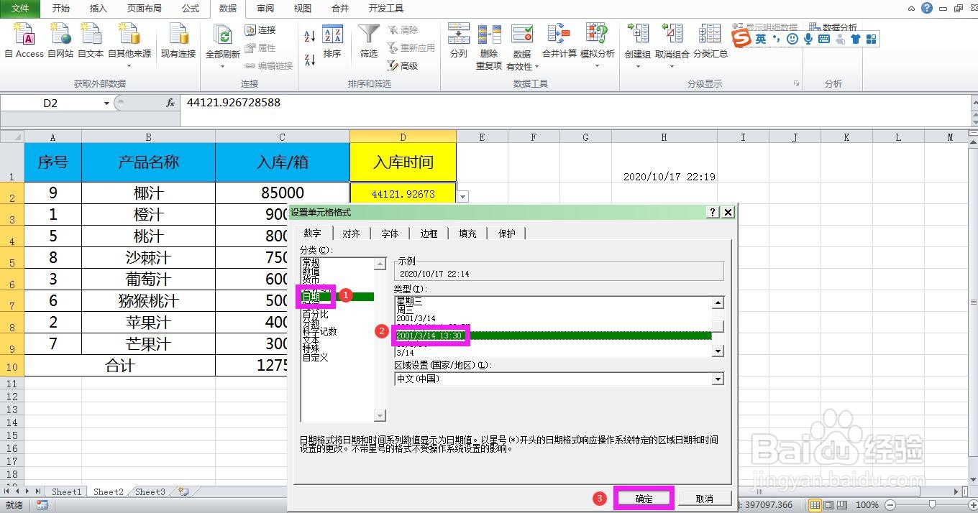Select 日期 in the category list
The height and width of the screenshot is (513, 978).
(314, 297)
